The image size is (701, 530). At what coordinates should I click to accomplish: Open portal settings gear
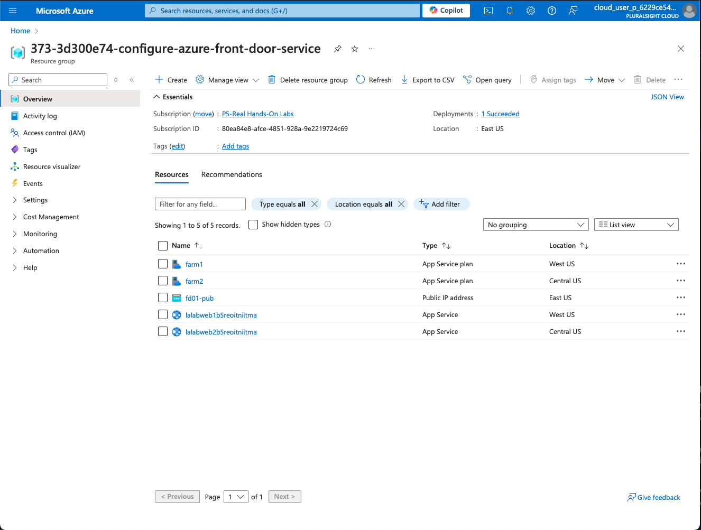click(x=531, y=11)
